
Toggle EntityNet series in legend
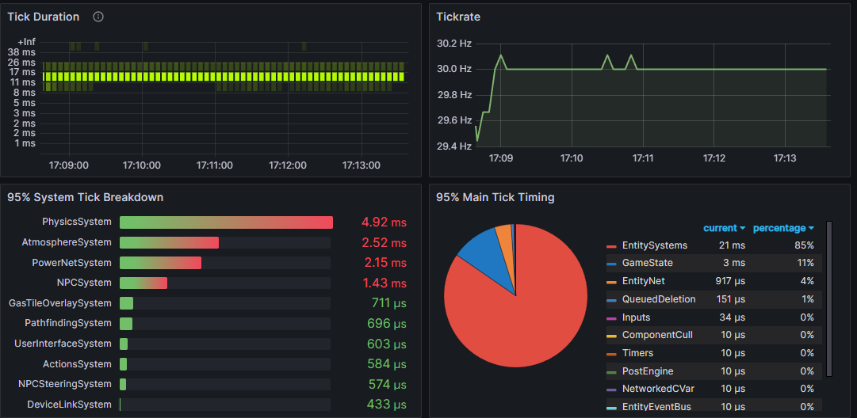(643, 281)
